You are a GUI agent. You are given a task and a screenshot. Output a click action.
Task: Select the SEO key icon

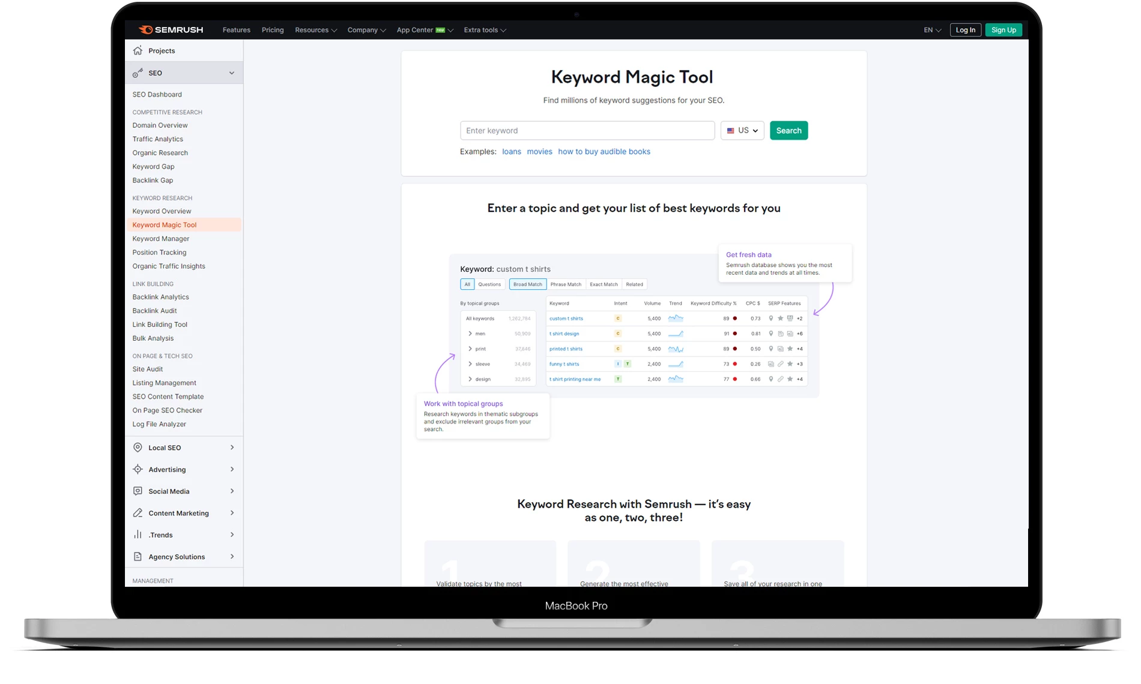click(x=138, y=73)
